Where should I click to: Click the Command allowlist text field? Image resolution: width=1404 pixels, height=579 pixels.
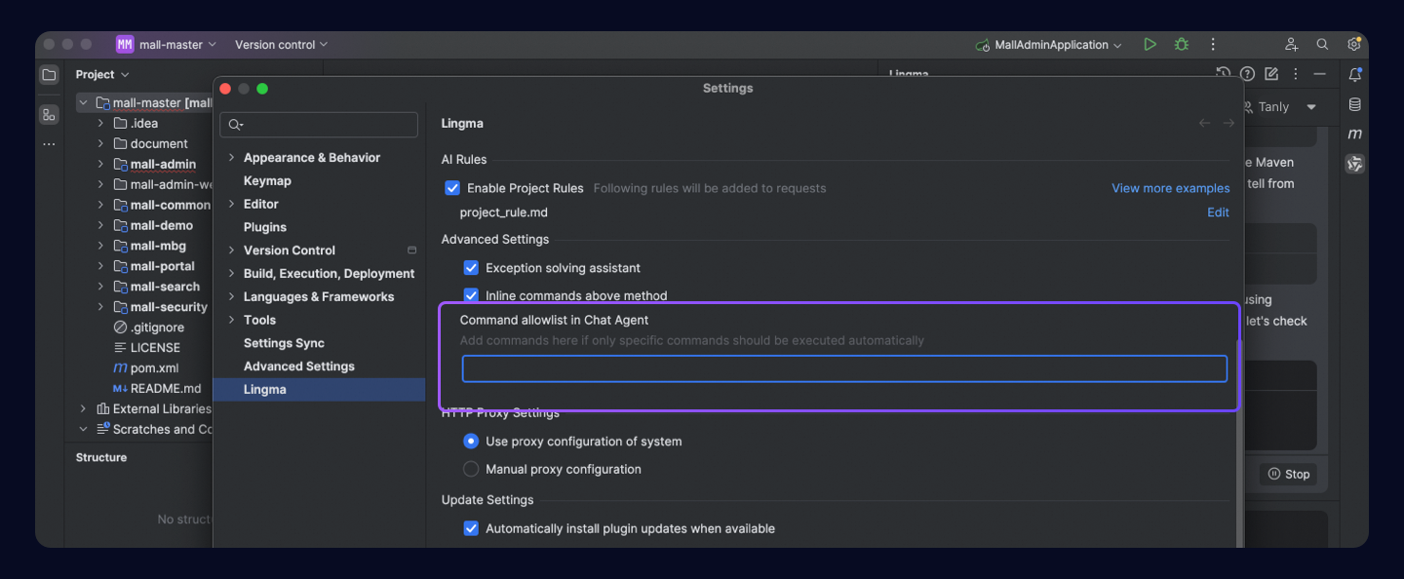tap(843, 368)
